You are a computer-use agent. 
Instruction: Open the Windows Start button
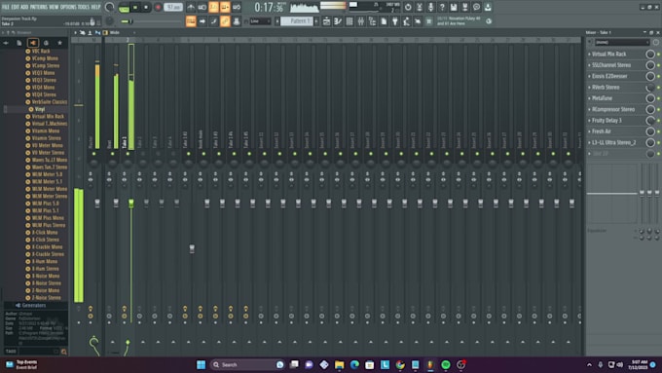click(x=201, y=364)
